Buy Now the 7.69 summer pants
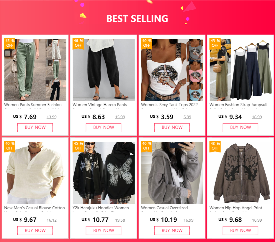Screen dimensions: 275x242 (35, 127)
